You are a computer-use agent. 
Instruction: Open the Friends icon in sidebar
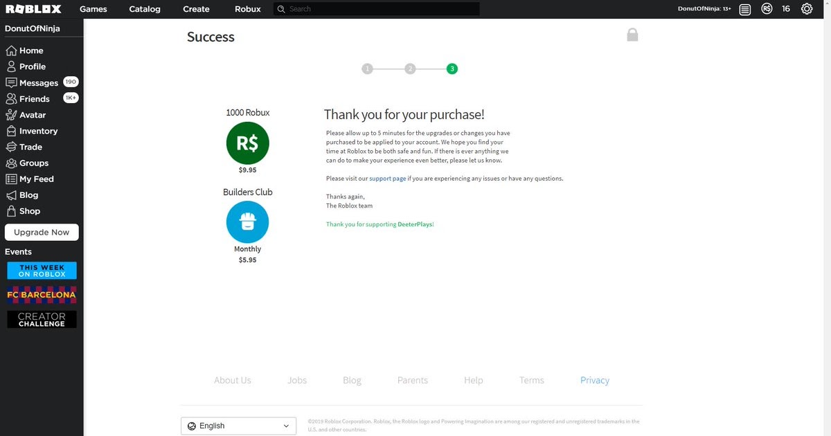pyautogui.click(x=11, y=99)
